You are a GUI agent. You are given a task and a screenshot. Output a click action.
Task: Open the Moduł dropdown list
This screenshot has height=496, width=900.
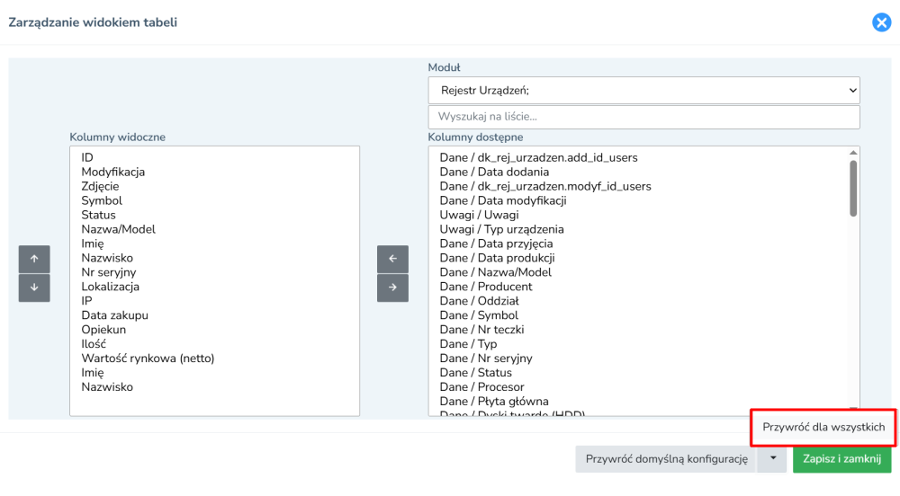(643, 90)
